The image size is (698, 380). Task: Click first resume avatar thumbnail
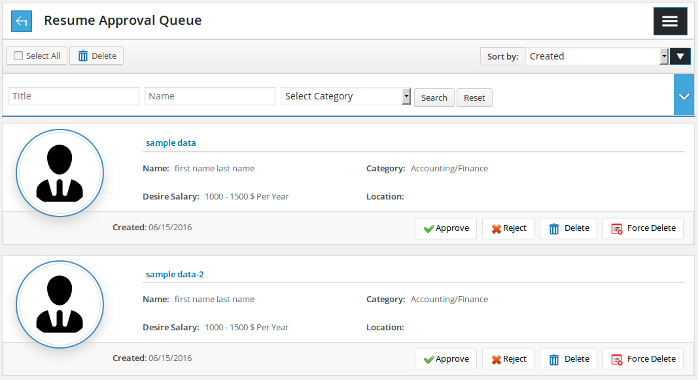pyautogui.click(x=60, y=173)
